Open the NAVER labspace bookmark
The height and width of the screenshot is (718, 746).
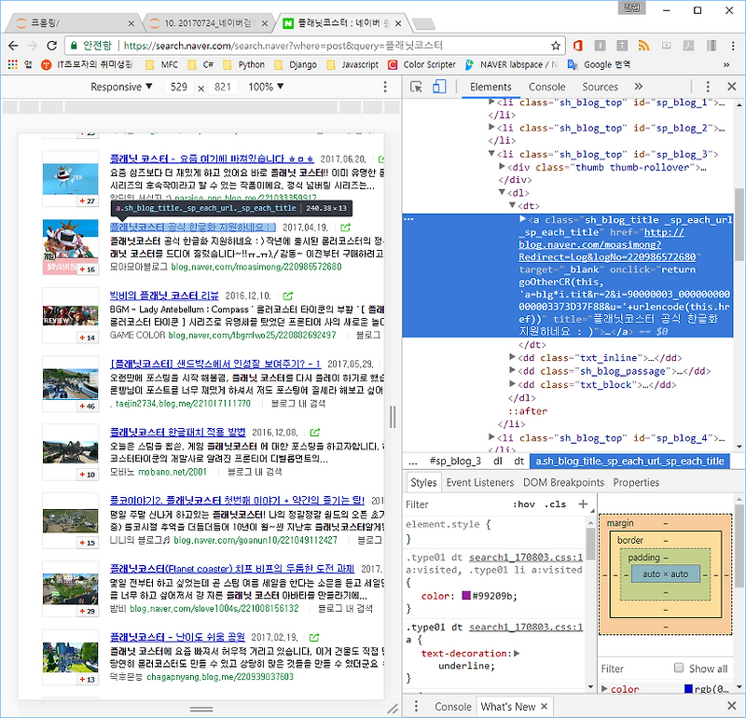pyautogui.click(x=511, y=64)
